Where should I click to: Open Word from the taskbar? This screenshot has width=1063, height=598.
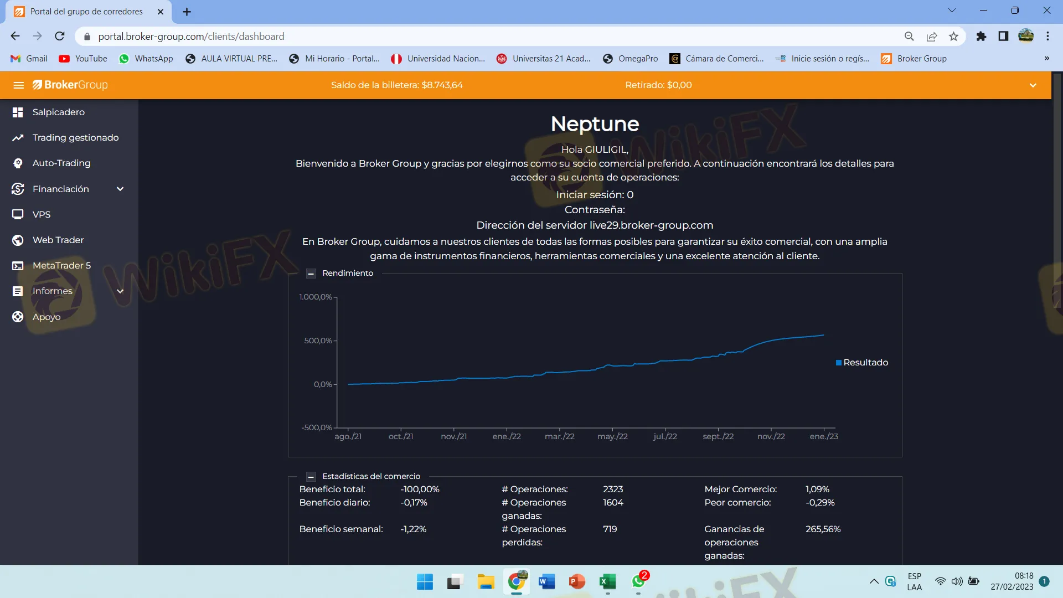[546, 582]
